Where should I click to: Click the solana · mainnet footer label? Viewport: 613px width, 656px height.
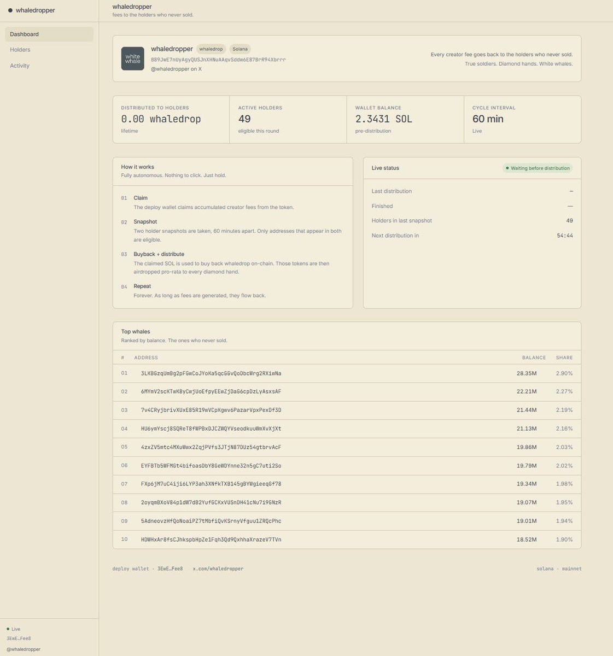[559, 569]
